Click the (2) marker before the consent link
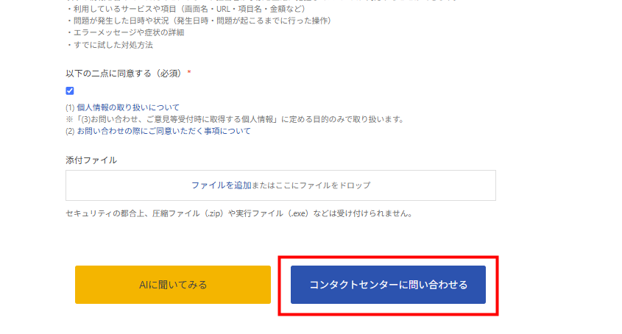Screen dimensions: 622x334 (x=70, y=131)
